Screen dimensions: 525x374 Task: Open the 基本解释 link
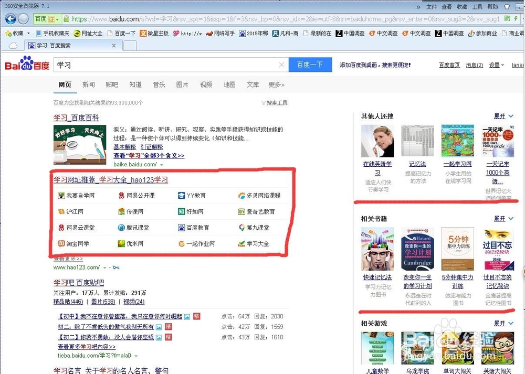click(124, 147)
